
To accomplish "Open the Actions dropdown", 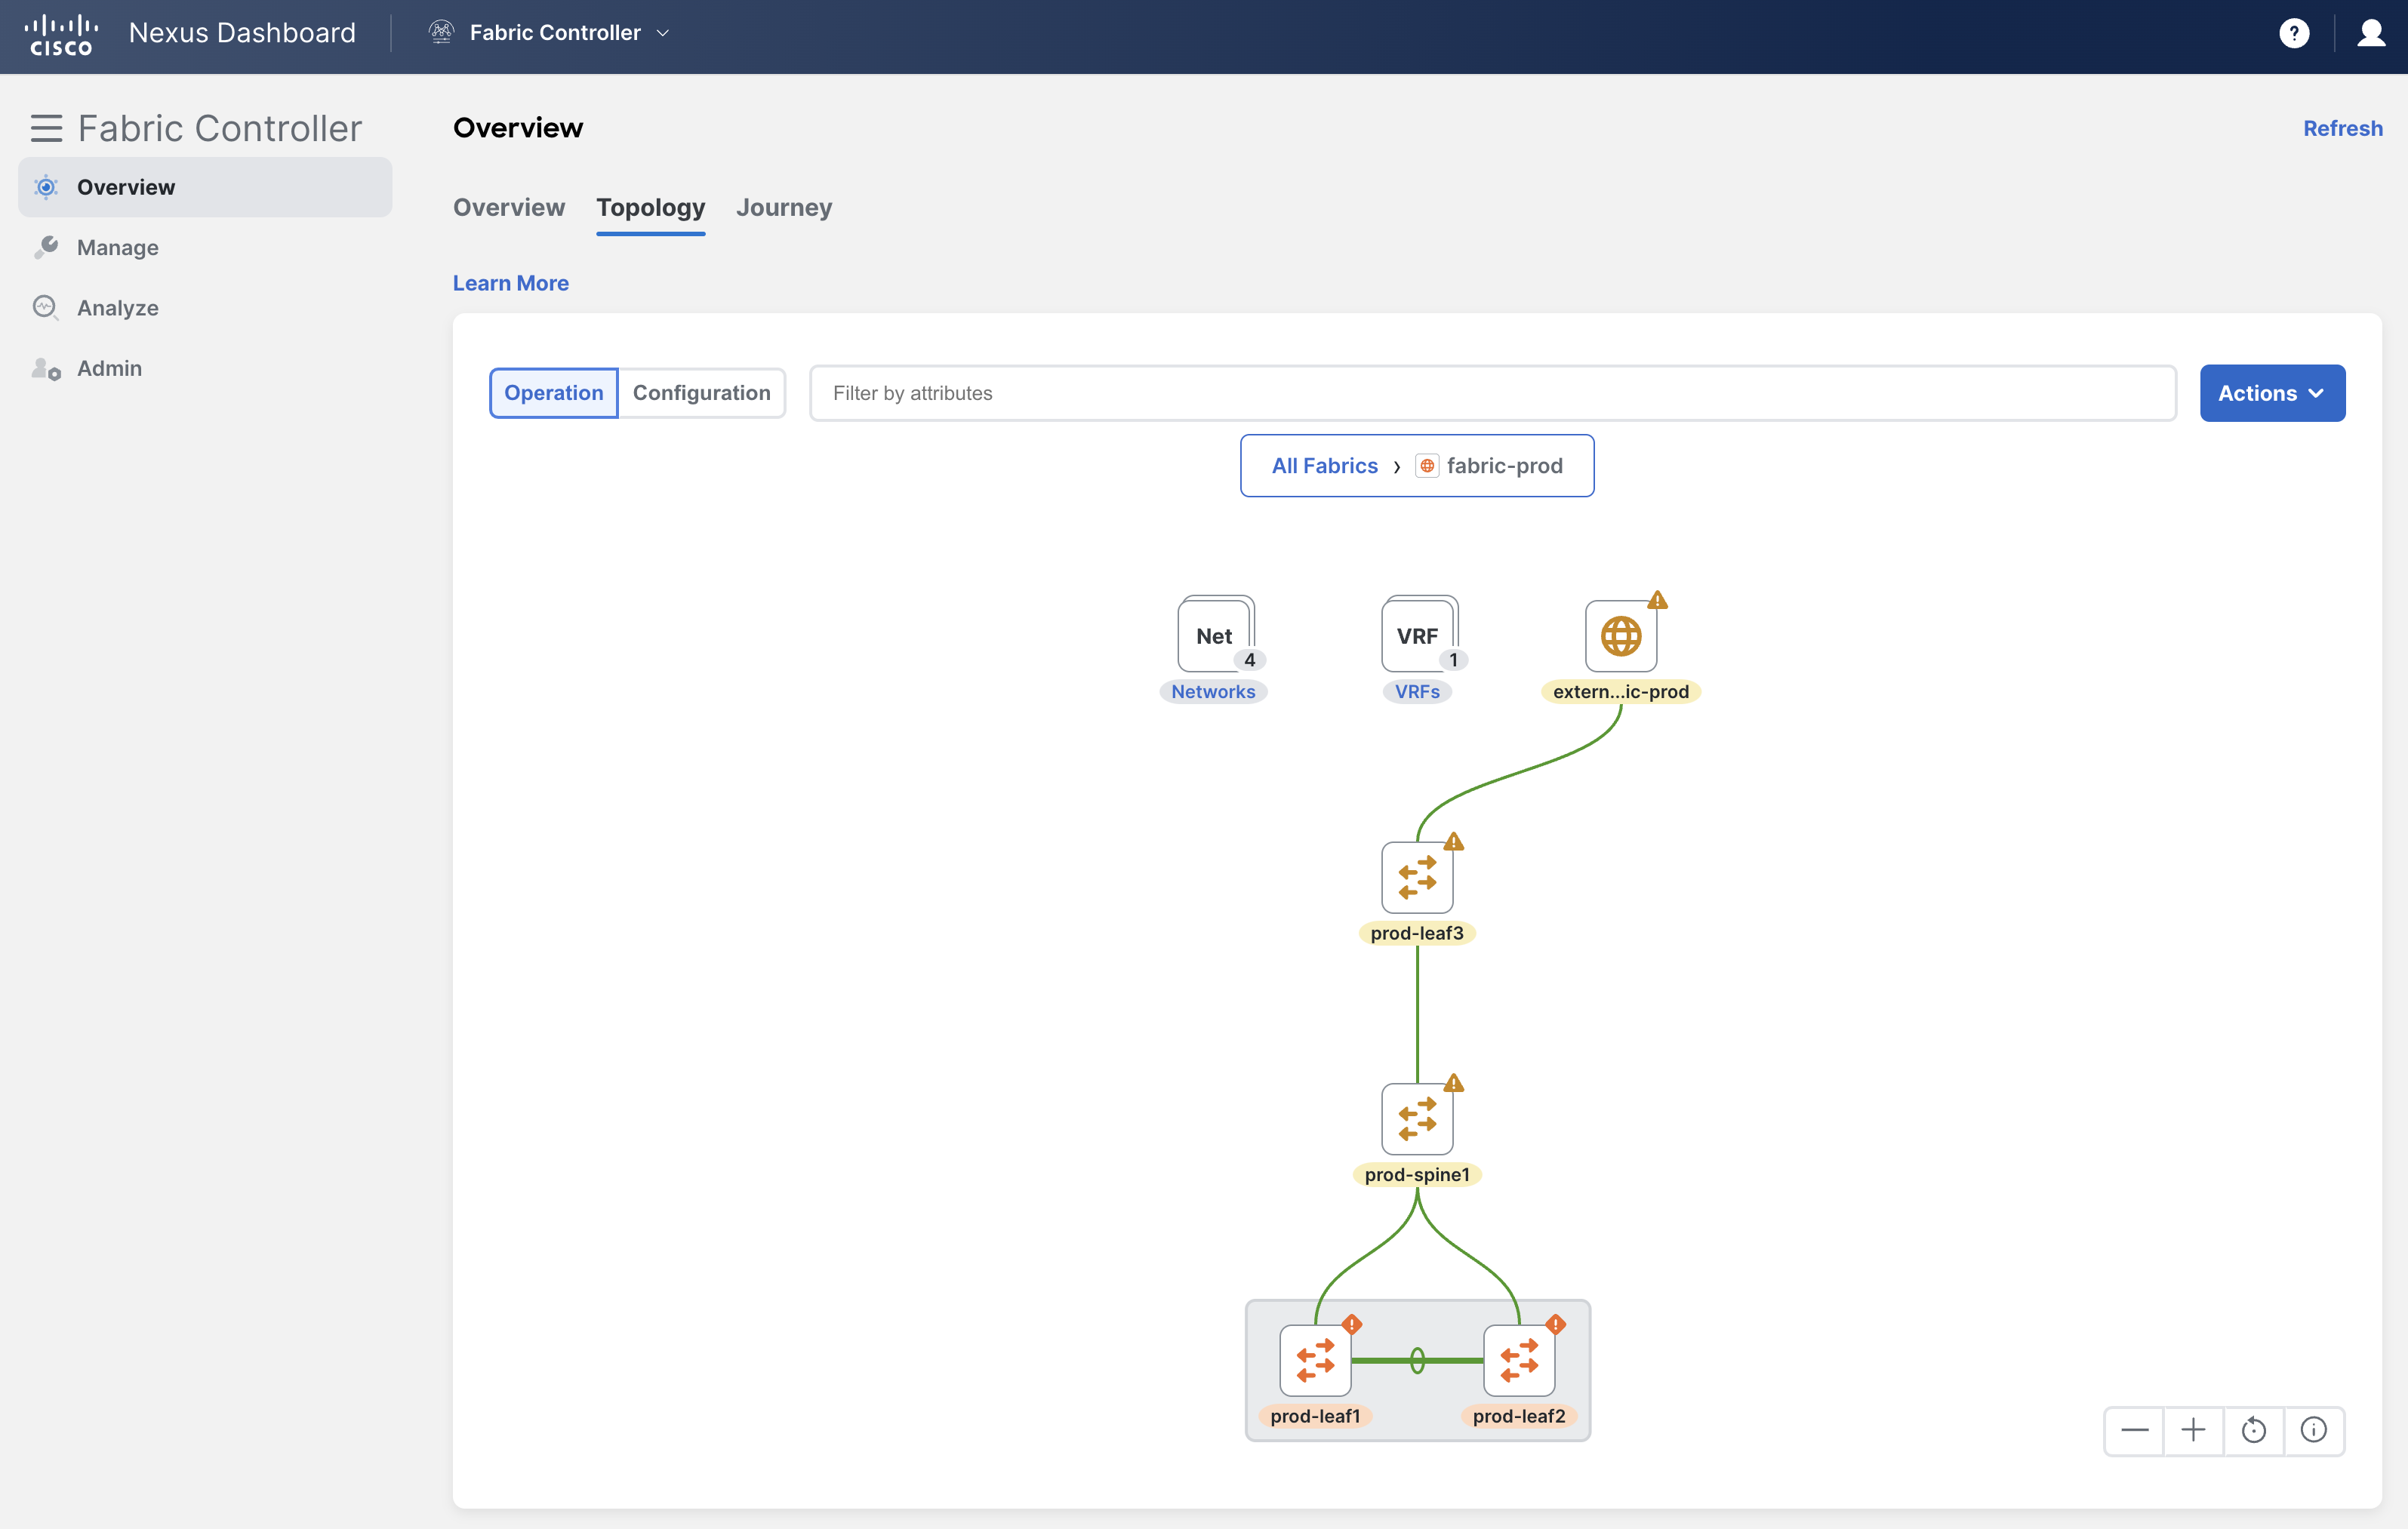I will (2272, 393).
